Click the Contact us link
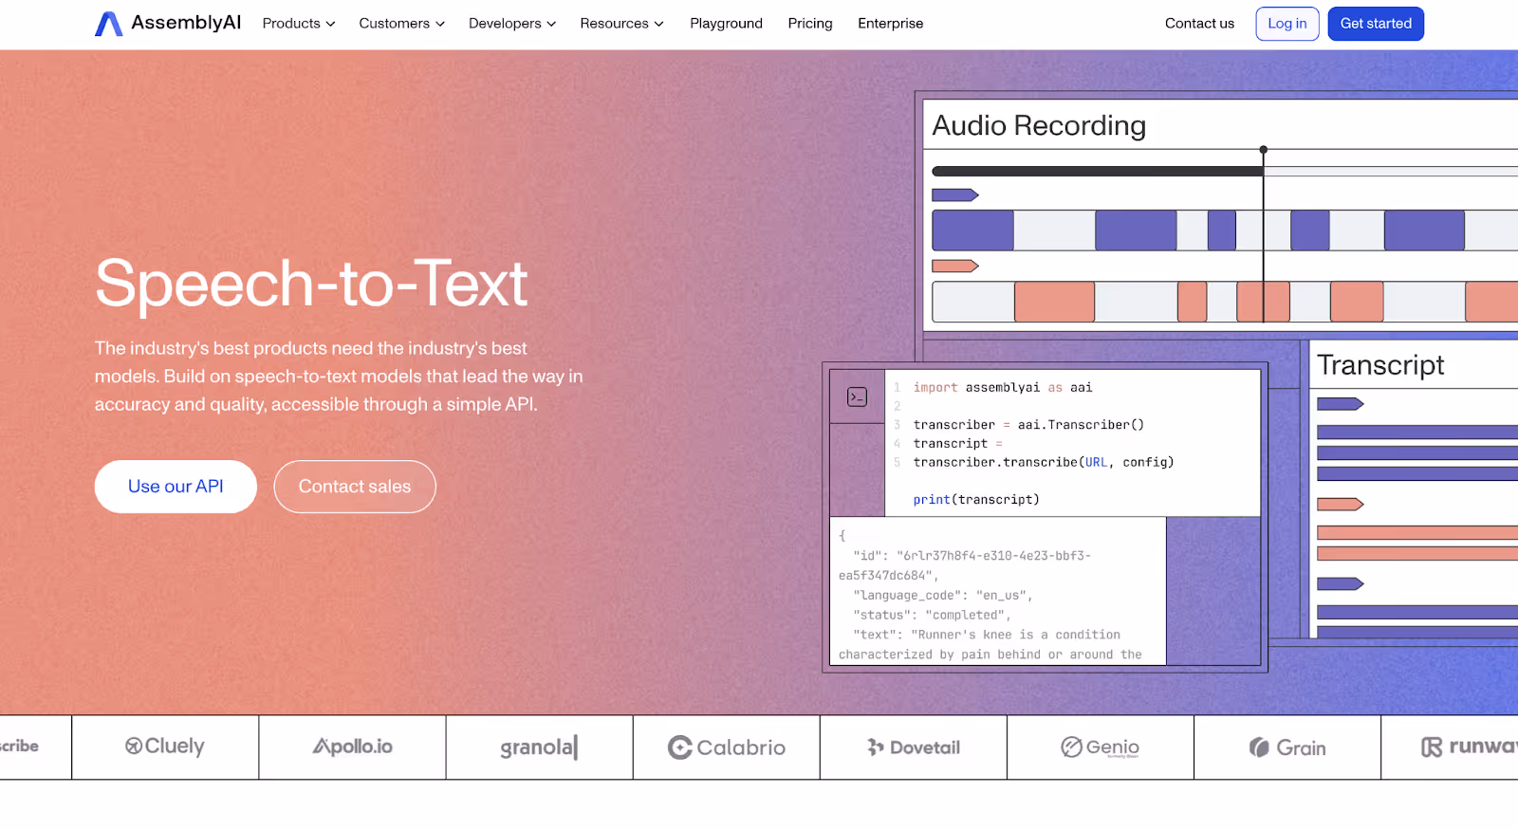The image size is (1518, 830). click(1199, 24)
